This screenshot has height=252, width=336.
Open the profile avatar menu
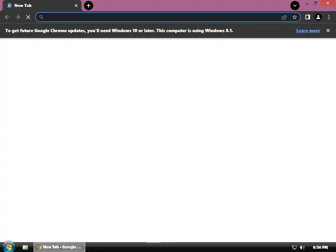[318, 17]
